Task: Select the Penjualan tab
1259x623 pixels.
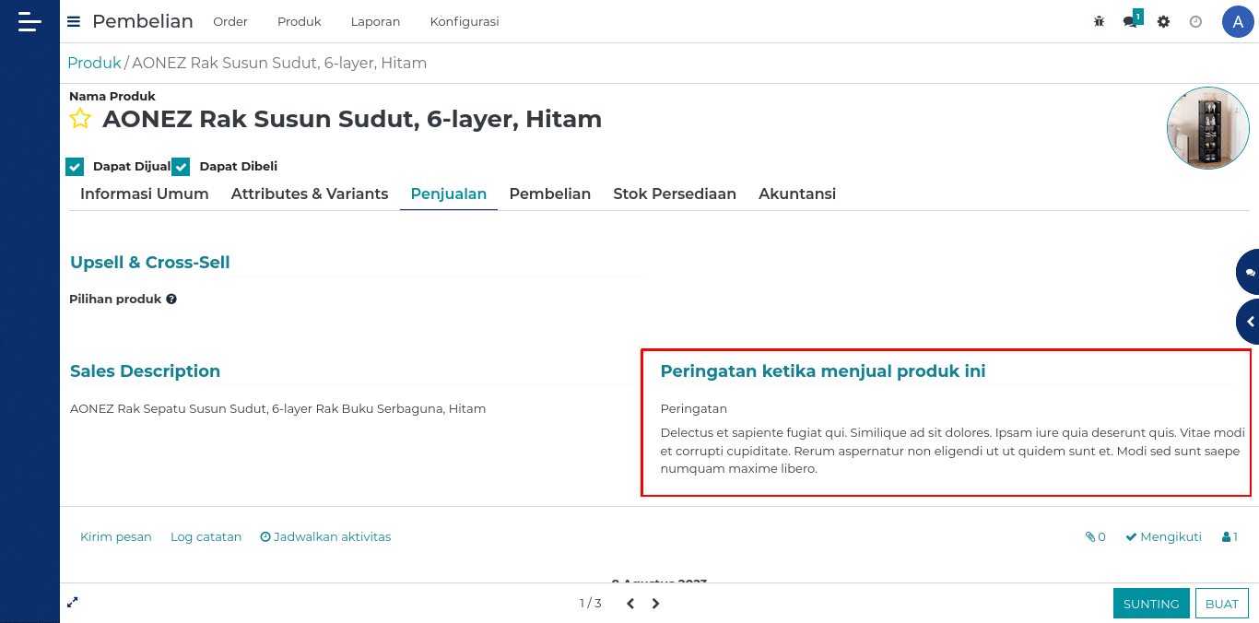Action: 449,194
